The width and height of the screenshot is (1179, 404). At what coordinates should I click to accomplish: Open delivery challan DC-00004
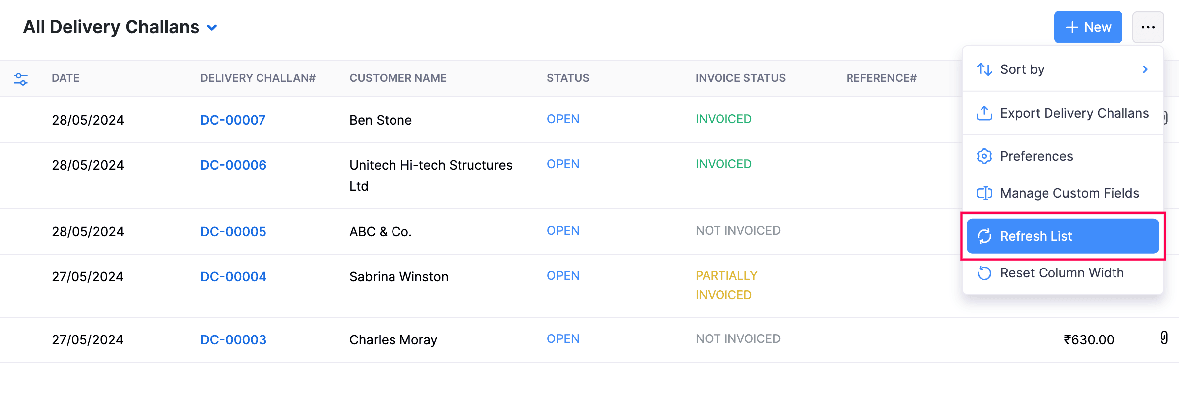(233, 277)
